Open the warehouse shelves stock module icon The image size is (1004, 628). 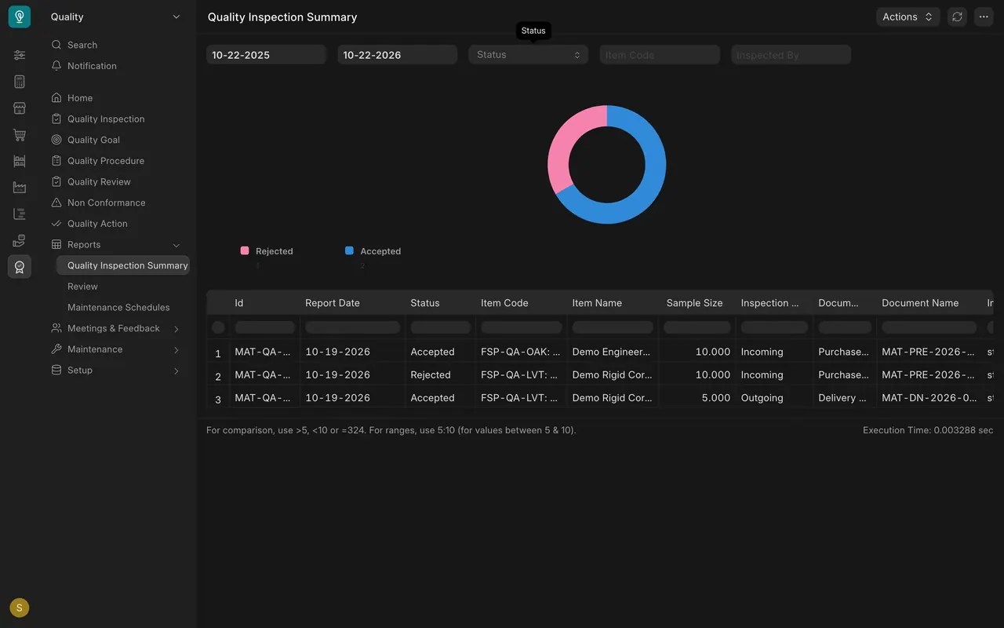(x=20, y=161)
